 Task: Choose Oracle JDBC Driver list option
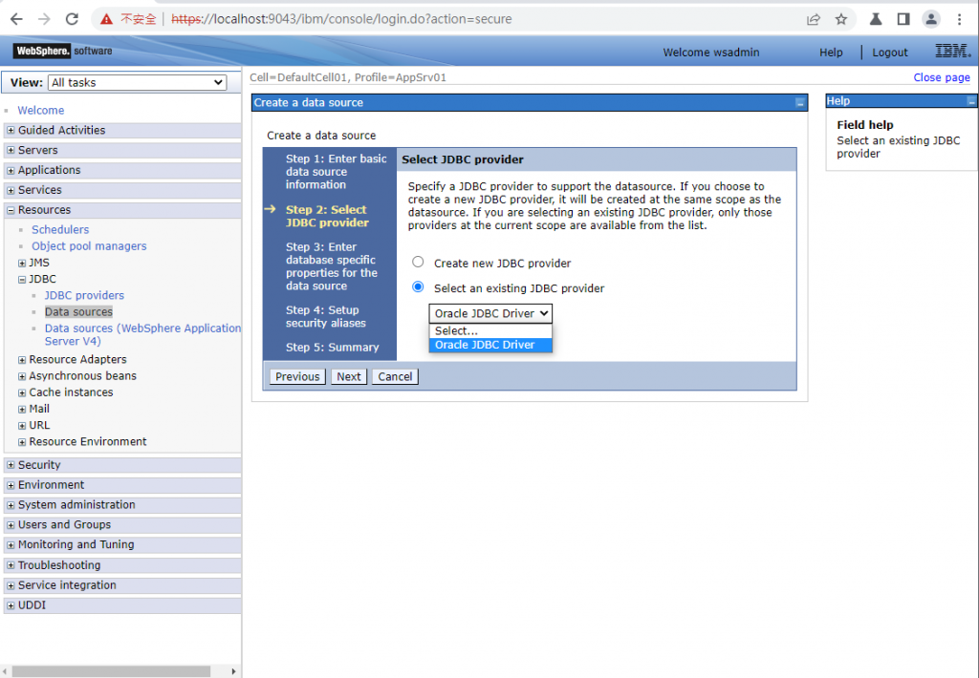point(490,345)
